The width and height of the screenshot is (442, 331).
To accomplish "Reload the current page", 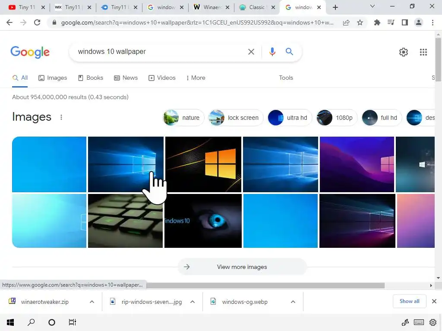I will 37,22.
